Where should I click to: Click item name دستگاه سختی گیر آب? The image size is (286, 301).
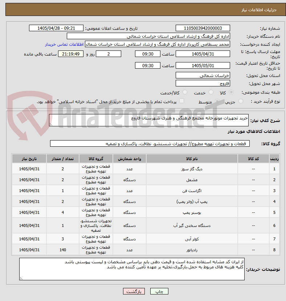click(192, 226)
